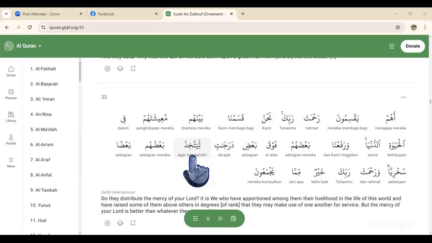Click the surah list scrollbar

click(80, 72)
